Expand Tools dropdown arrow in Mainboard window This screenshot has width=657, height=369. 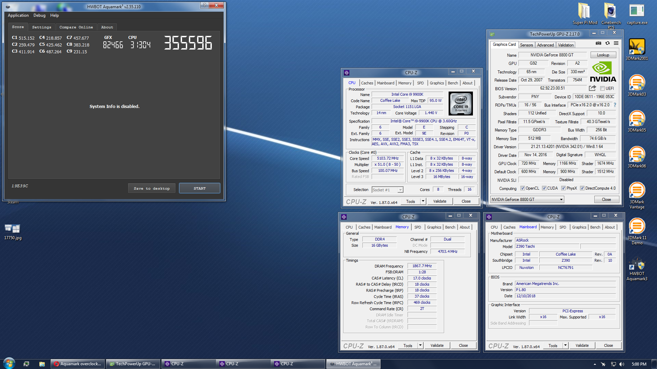[x=565, y=345]
